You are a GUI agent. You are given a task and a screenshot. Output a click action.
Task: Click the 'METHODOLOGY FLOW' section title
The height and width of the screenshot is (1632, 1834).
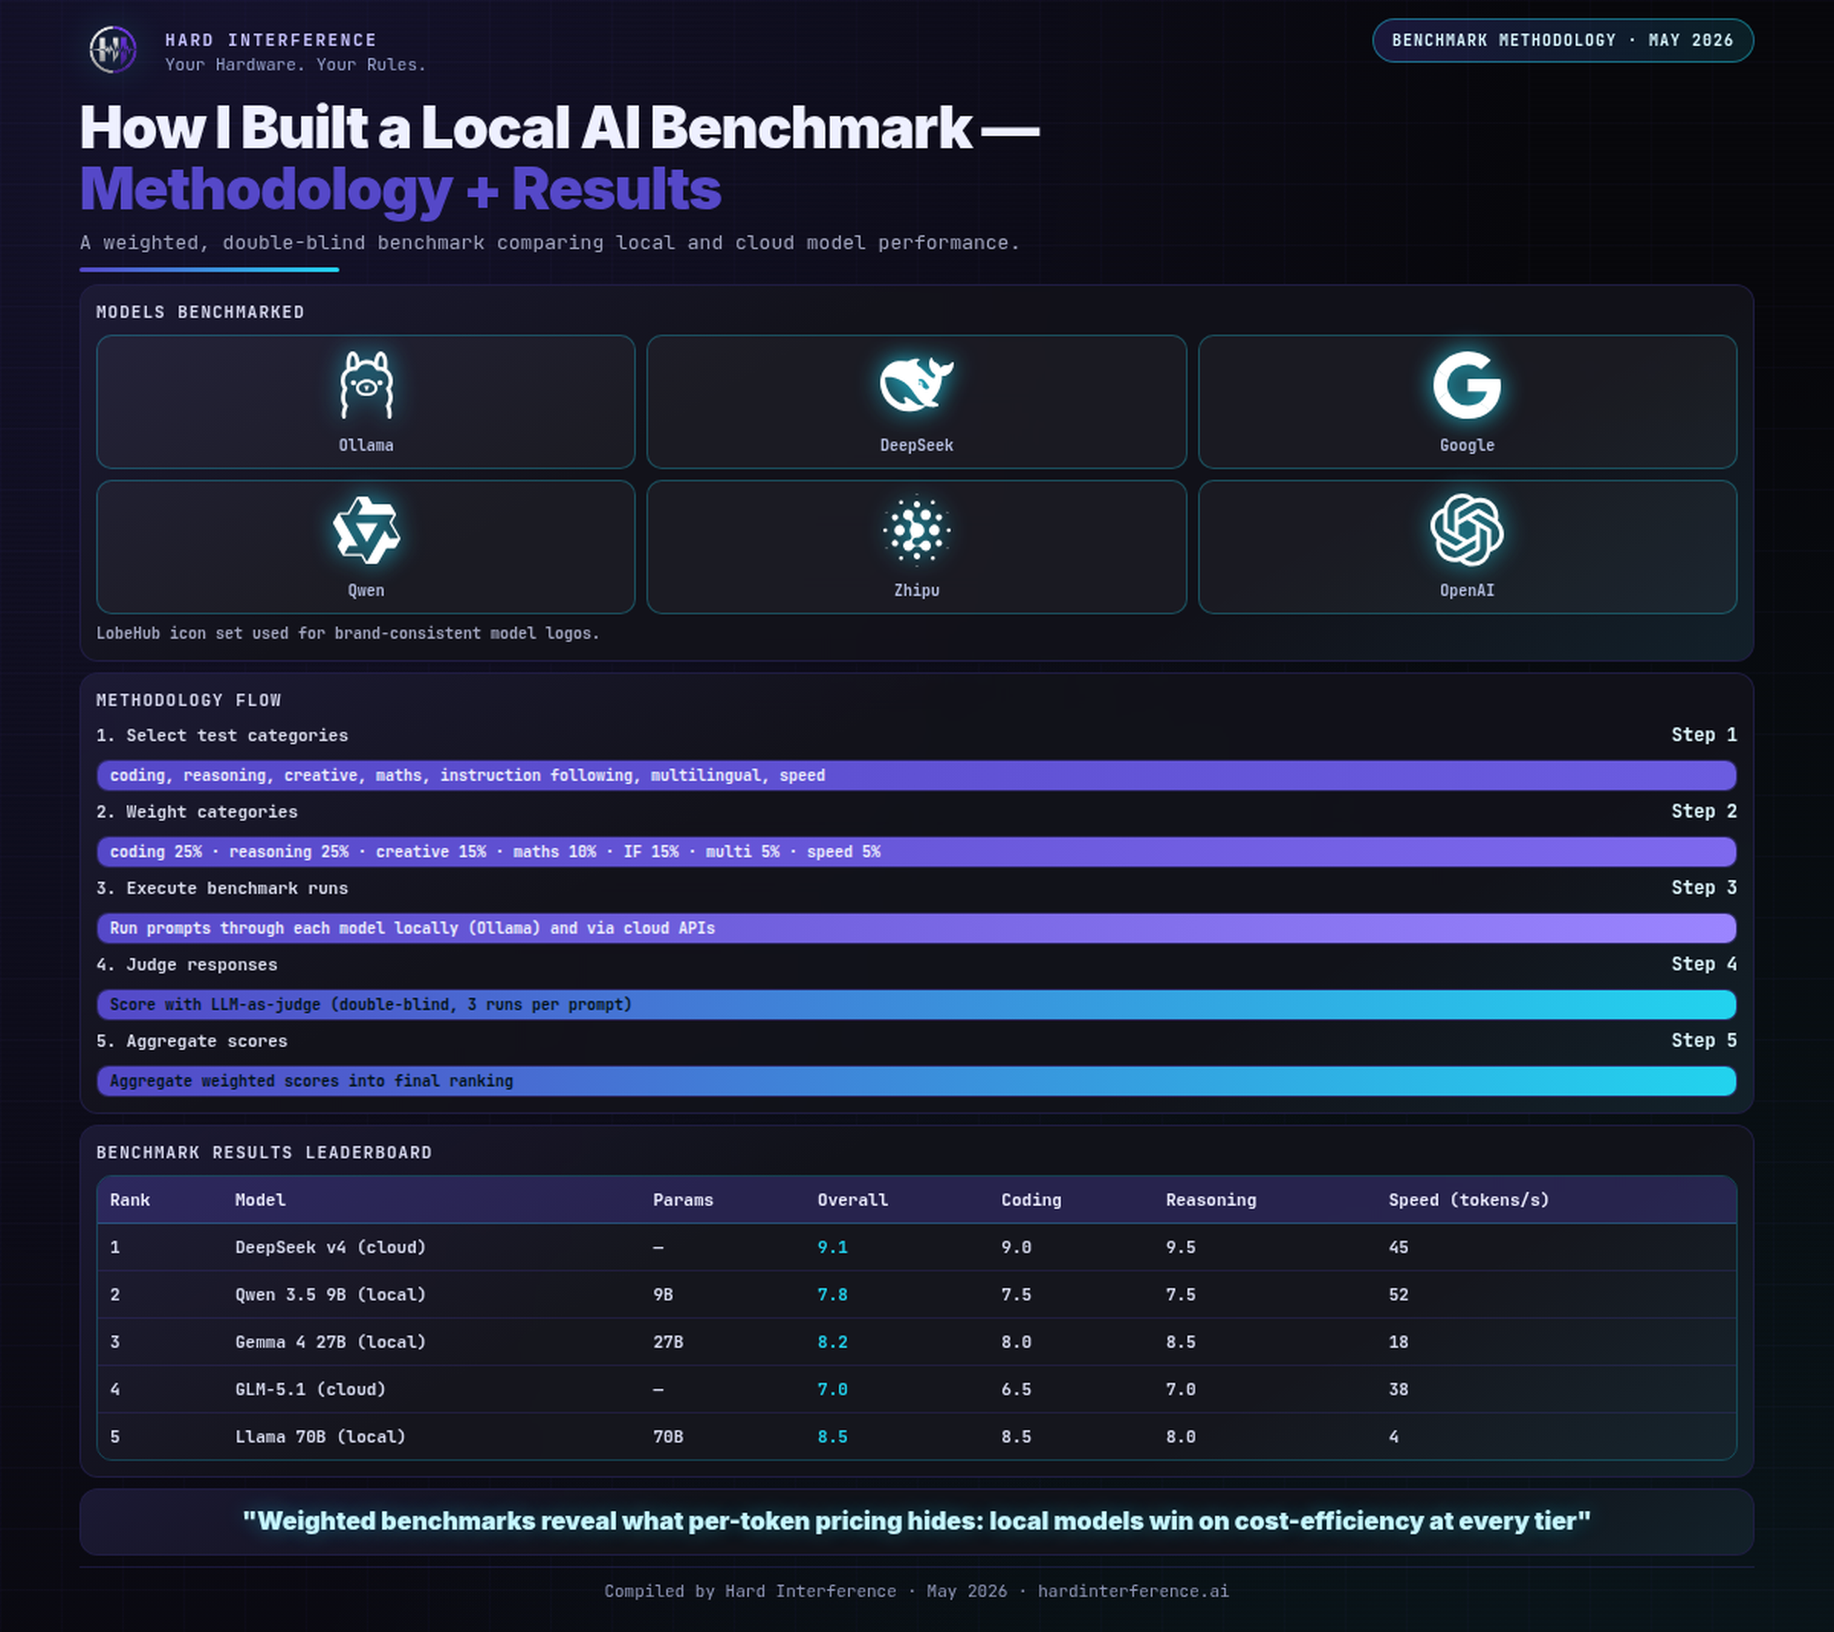pyautogui.click(x=189, y=700)
